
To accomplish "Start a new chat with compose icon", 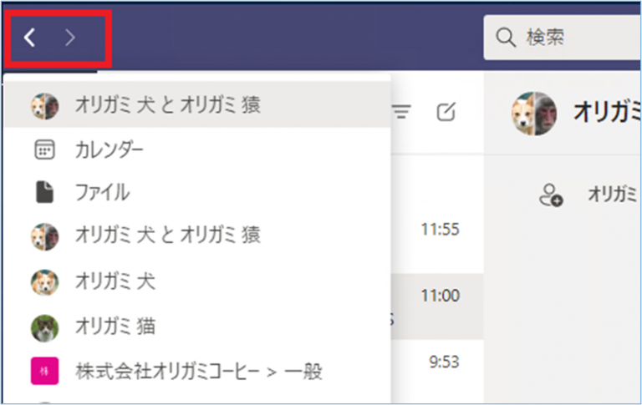I will click(446, 112).
